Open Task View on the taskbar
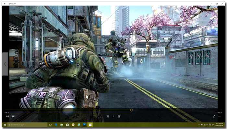227x129 pixels. pyautogui.click(x=50, y=125)
